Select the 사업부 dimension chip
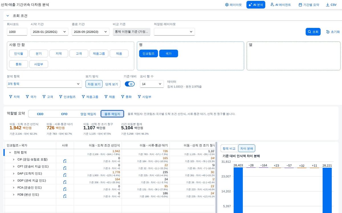The image size is (342, 213). coord(38,64)
